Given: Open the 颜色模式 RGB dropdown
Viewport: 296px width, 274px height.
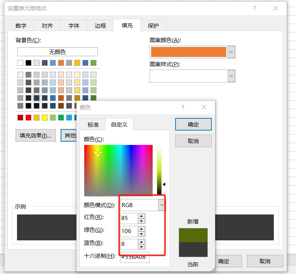Looking at the screenshot, I should (161, 205).
